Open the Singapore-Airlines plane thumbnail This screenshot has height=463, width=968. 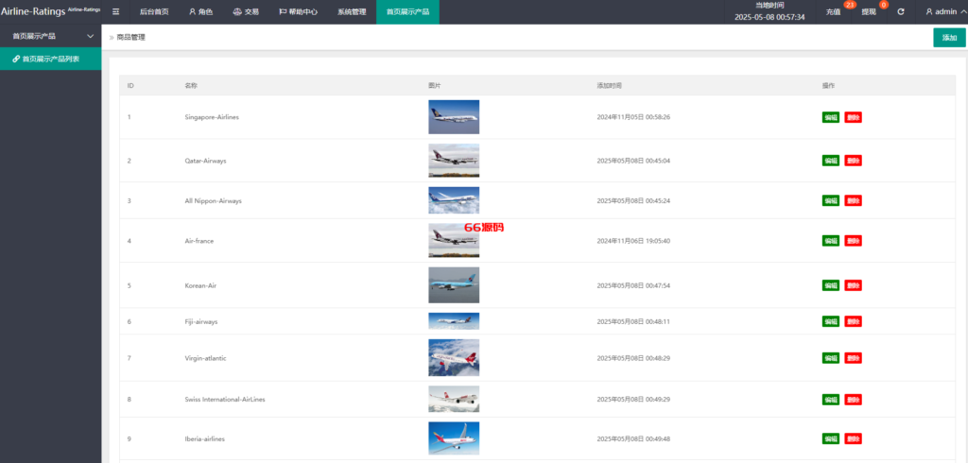pyautogui.click(x=454, y=116)
